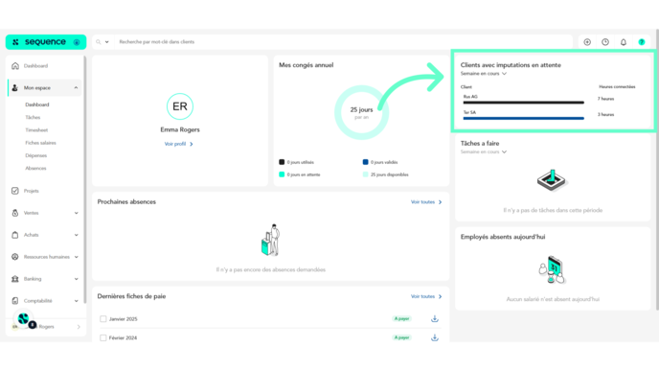Open the Timesheet submenu item
Viewport: 659px width, 371px height.
tap(36, 130)
